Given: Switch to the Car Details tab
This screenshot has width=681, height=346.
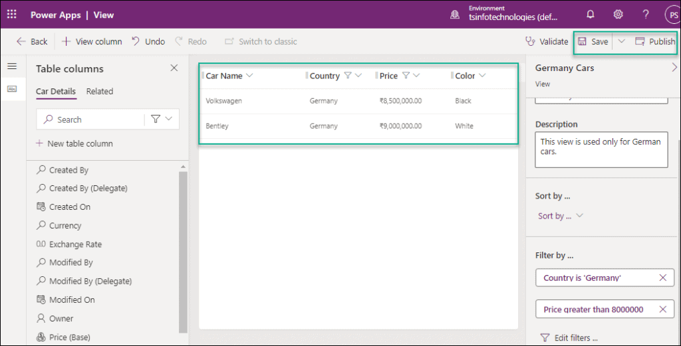Looking at the screenshot, I should (x=56, y=92).
